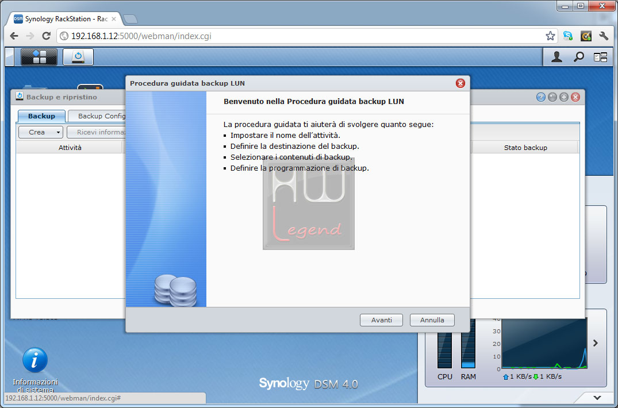Screen dimensions: 618x408
Task: Click the RAM usage meter in the widget
Action: [x=468, y=344]
